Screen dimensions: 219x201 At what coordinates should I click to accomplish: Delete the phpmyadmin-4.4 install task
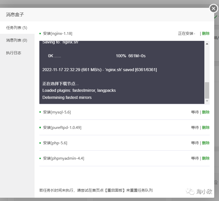206,158
